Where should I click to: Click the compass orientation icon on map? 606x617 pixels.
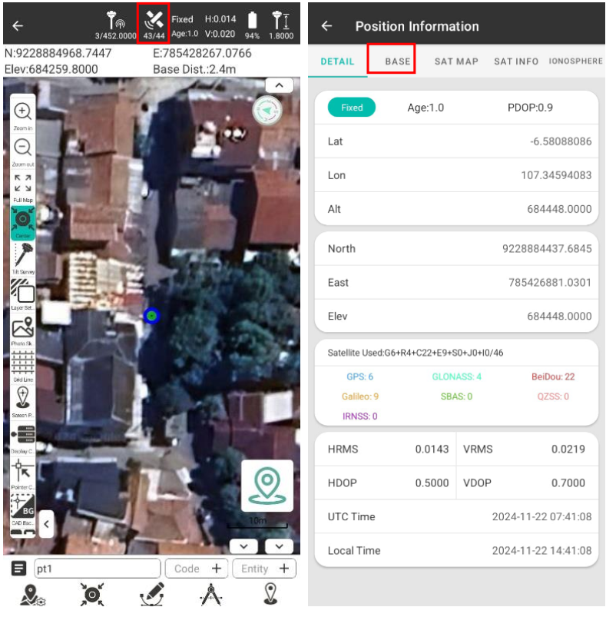[267, 110]
